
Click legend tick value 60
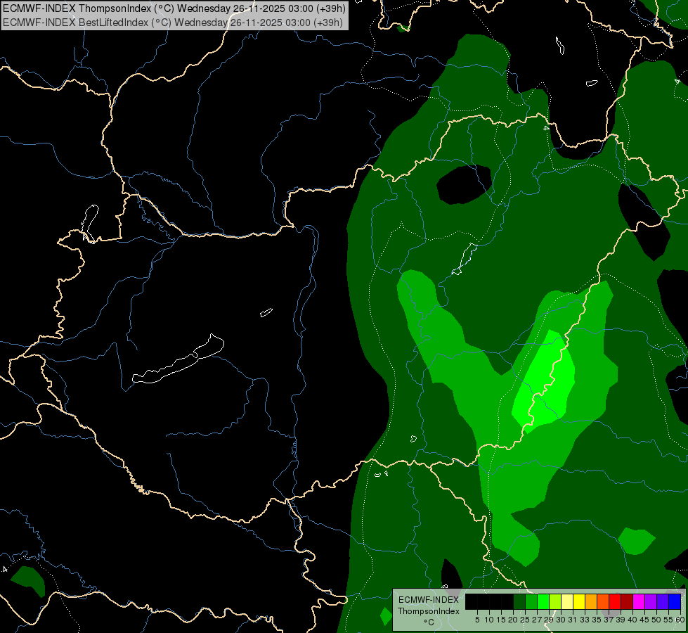tap(680, 620)
